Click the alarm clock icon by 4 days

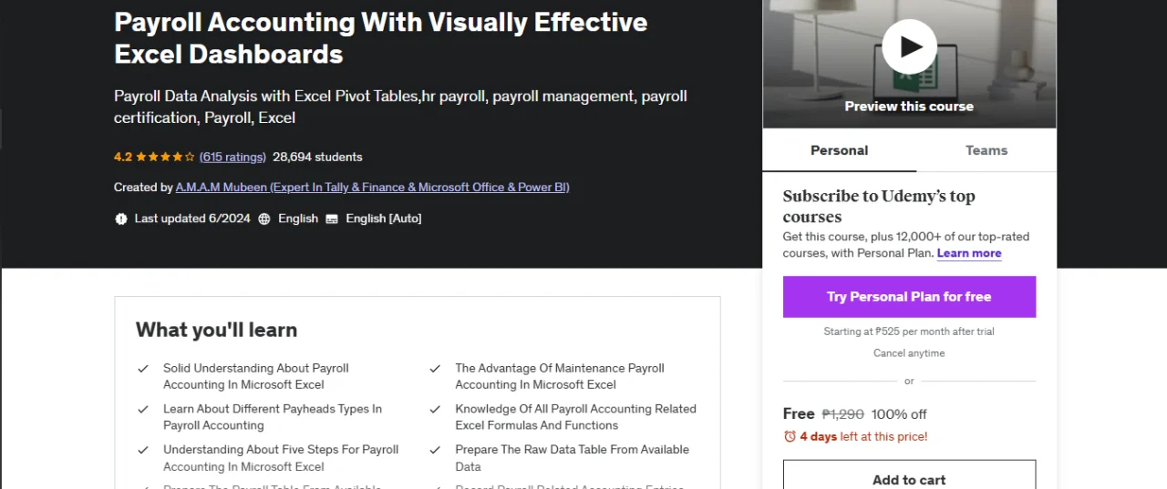tap(790, 437)
